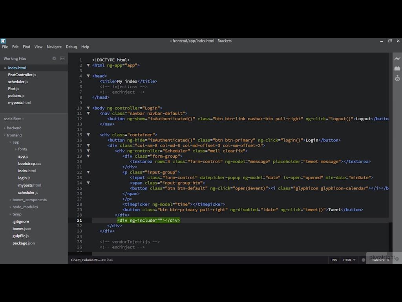This screenshot has height=302, width=402.
Task: Collapse the Scheduler controller div fold triangle
Action: click(88, 151)
